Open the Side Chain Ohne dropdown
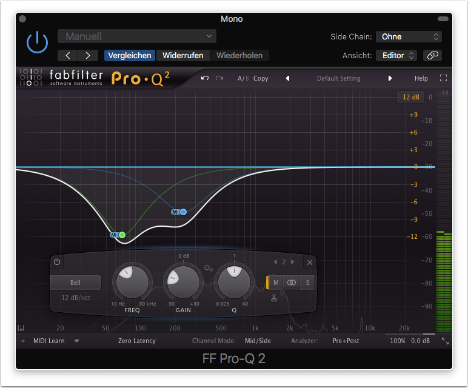Image resolution: width=468 pixels, height=388 pixels. tap(409, 36)
